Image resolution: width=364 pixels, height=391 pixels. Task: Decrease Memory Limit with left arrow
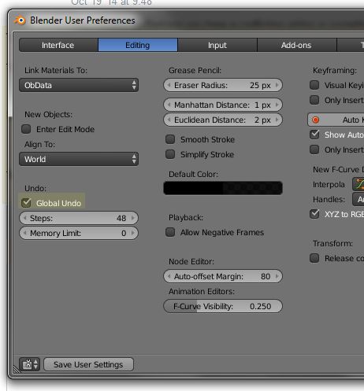[25, 233]
